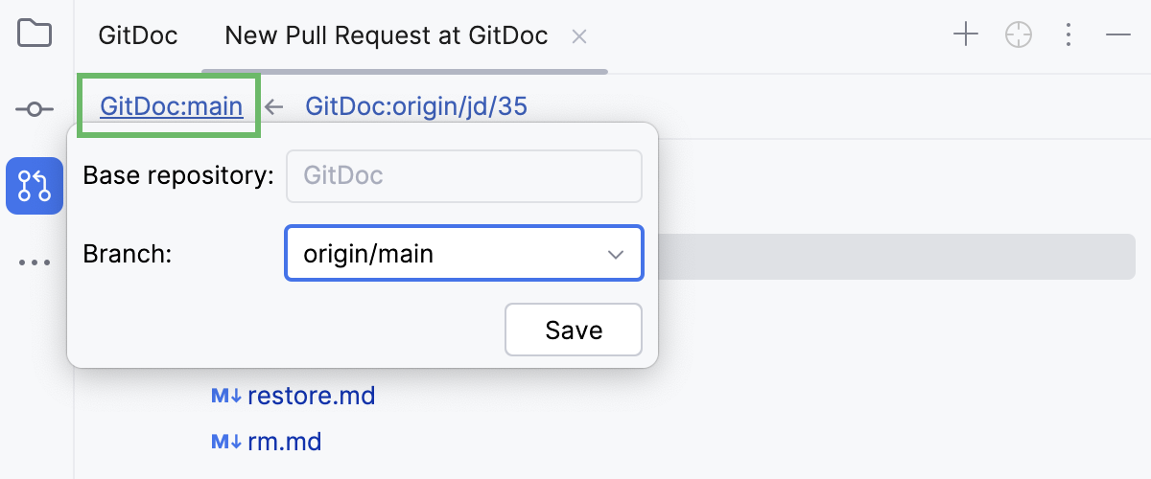Click the crosshair locate icon

(1018, 35)
